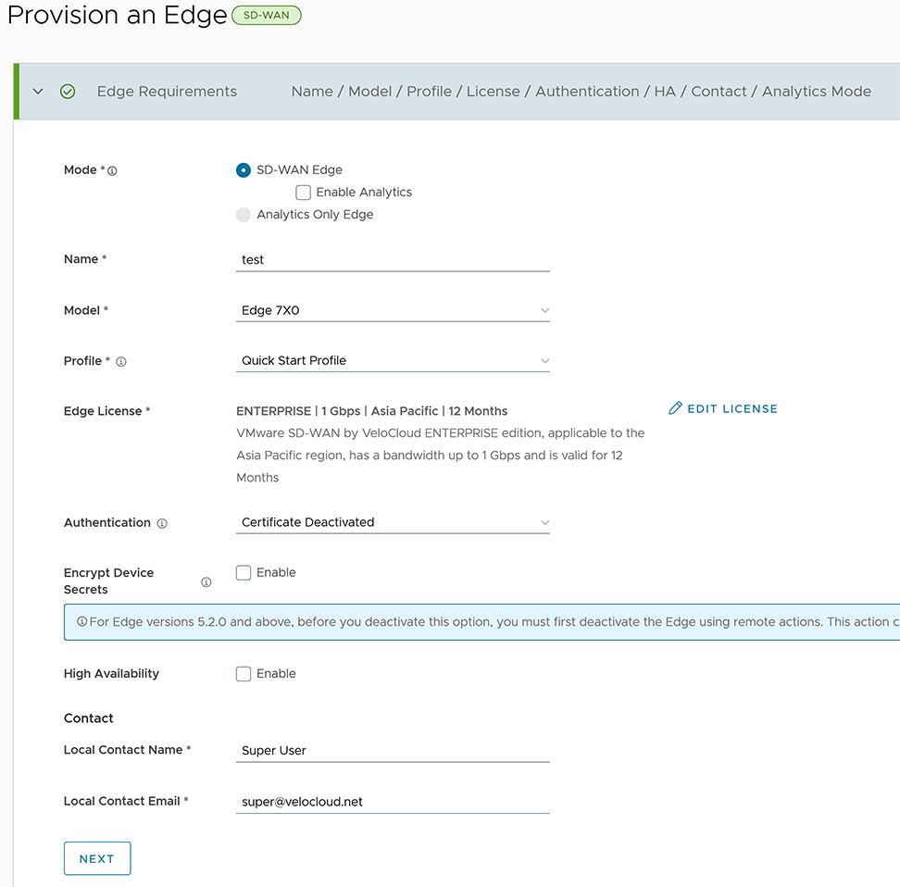This screenshot has height=887, width=900.
Task: Collapse the Edge Requirements section using the chevron
Action: [36, 92]
